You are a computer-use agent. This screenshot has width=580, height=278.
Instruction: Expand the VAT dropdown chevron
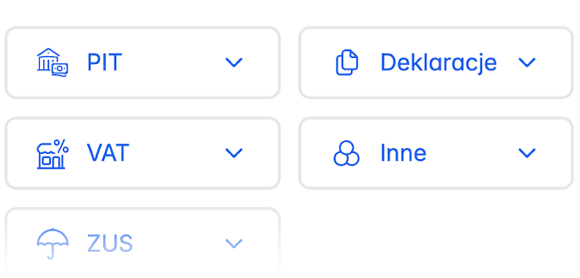[234, 153]
